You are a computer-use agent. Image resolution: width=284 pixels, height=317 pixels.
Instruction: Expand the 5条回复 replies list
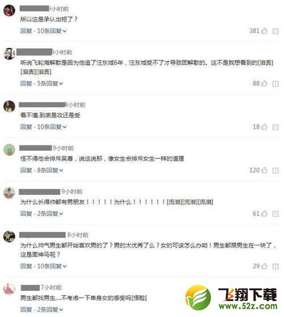pos(50,84)
